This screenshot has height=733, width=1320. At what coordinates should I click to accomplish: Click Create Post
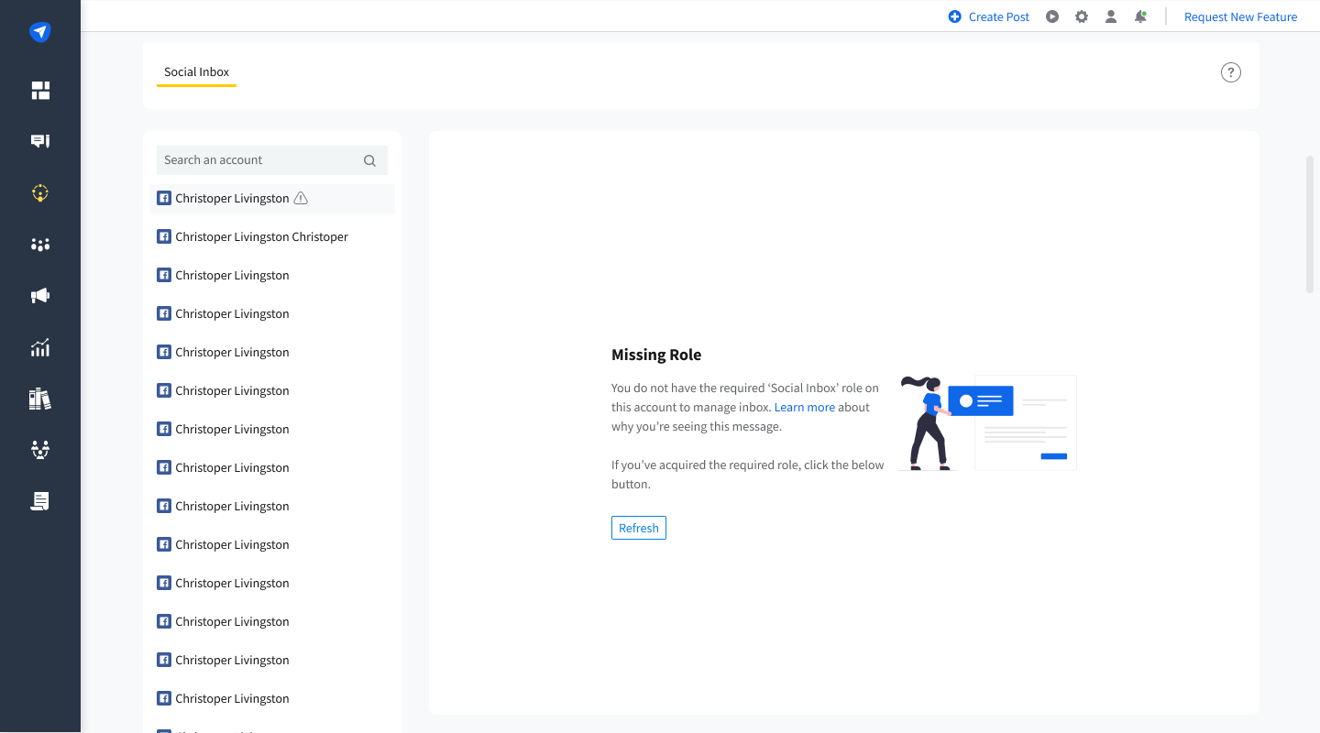(989, 16)
